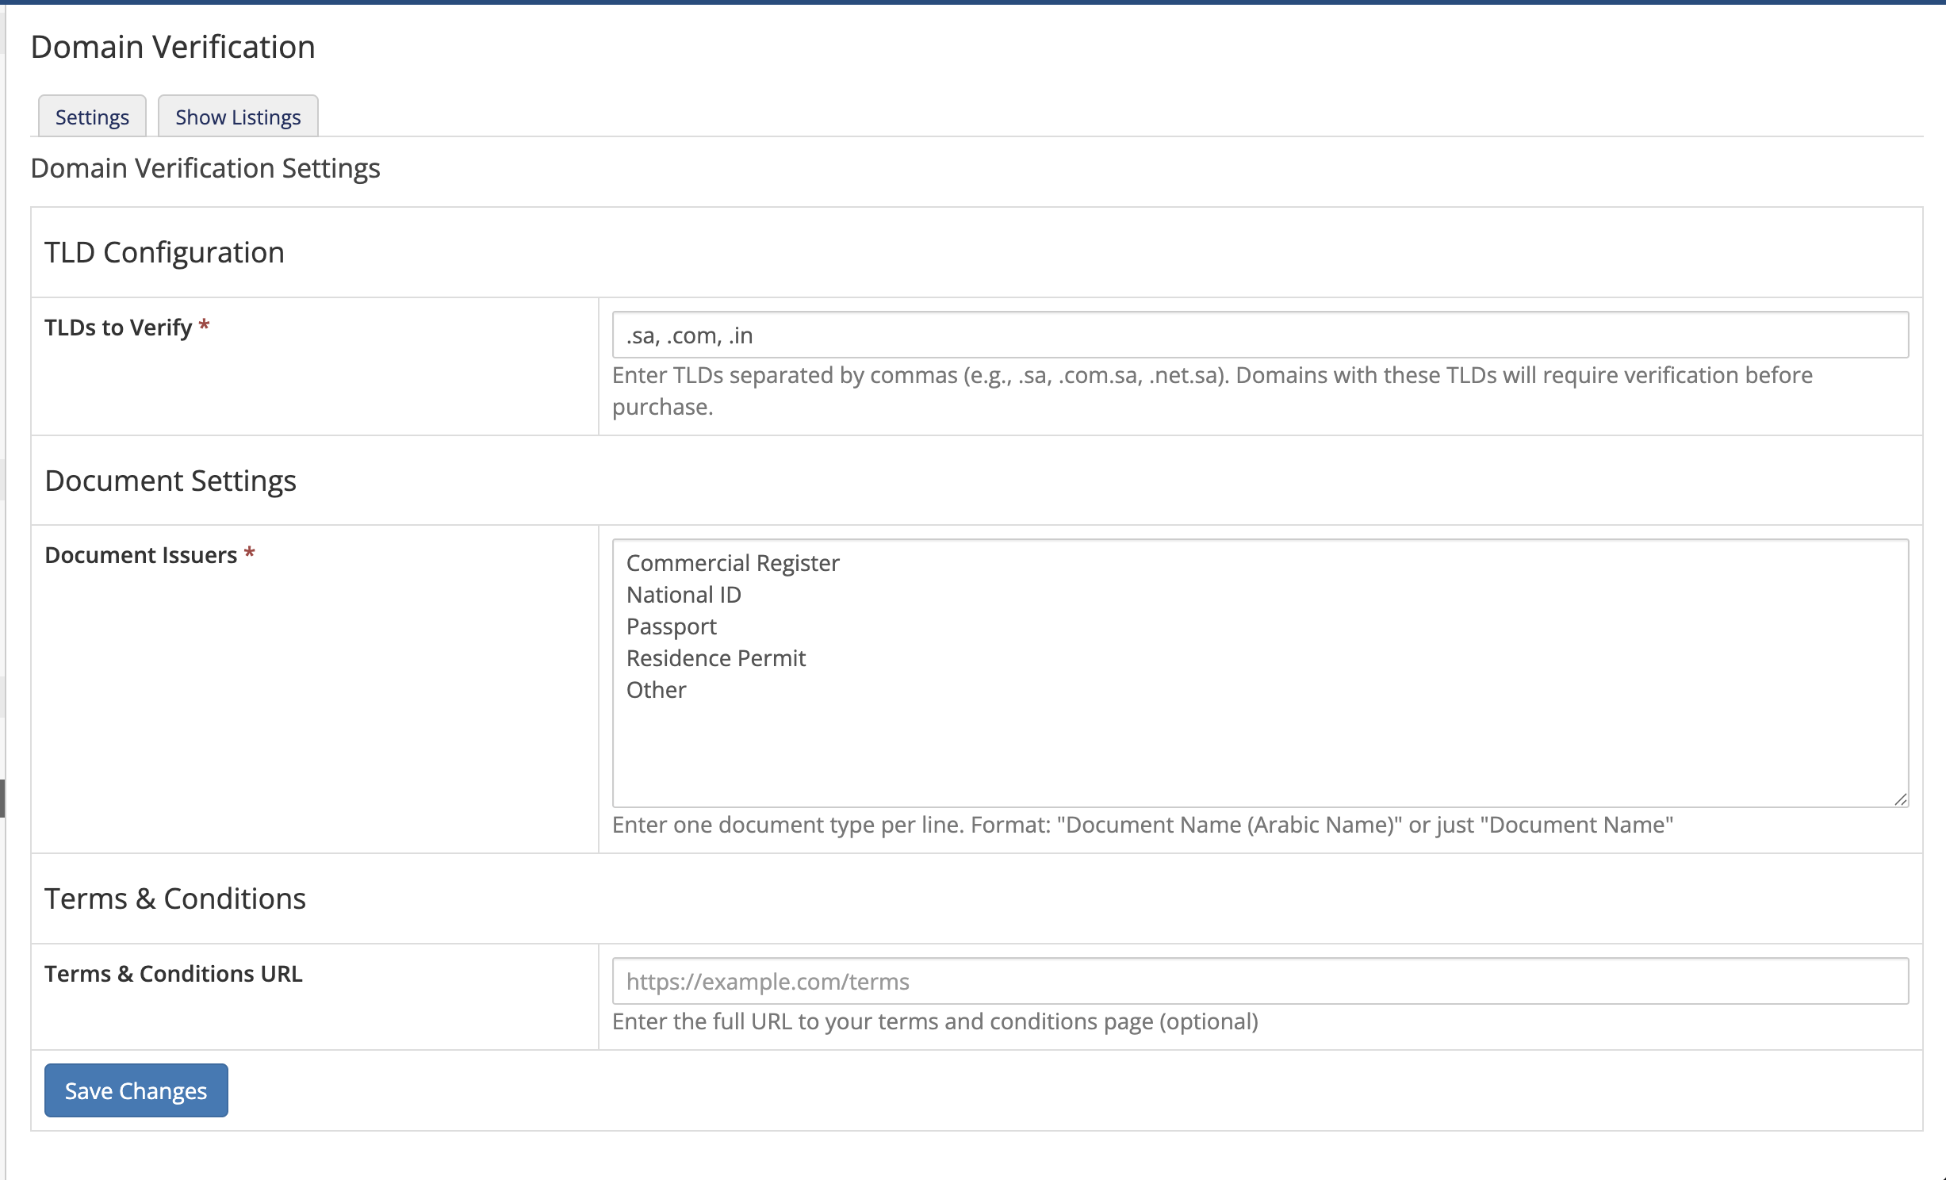This screenshot has height=1180, width=1946.
Task: Click the Terms & Conditions section heading
Action: coord(174,898)
